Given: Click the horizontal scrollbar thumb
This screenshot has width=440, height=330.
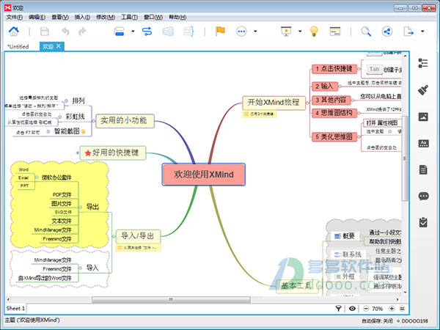Looking at the screenshot, I should (171, 299).
